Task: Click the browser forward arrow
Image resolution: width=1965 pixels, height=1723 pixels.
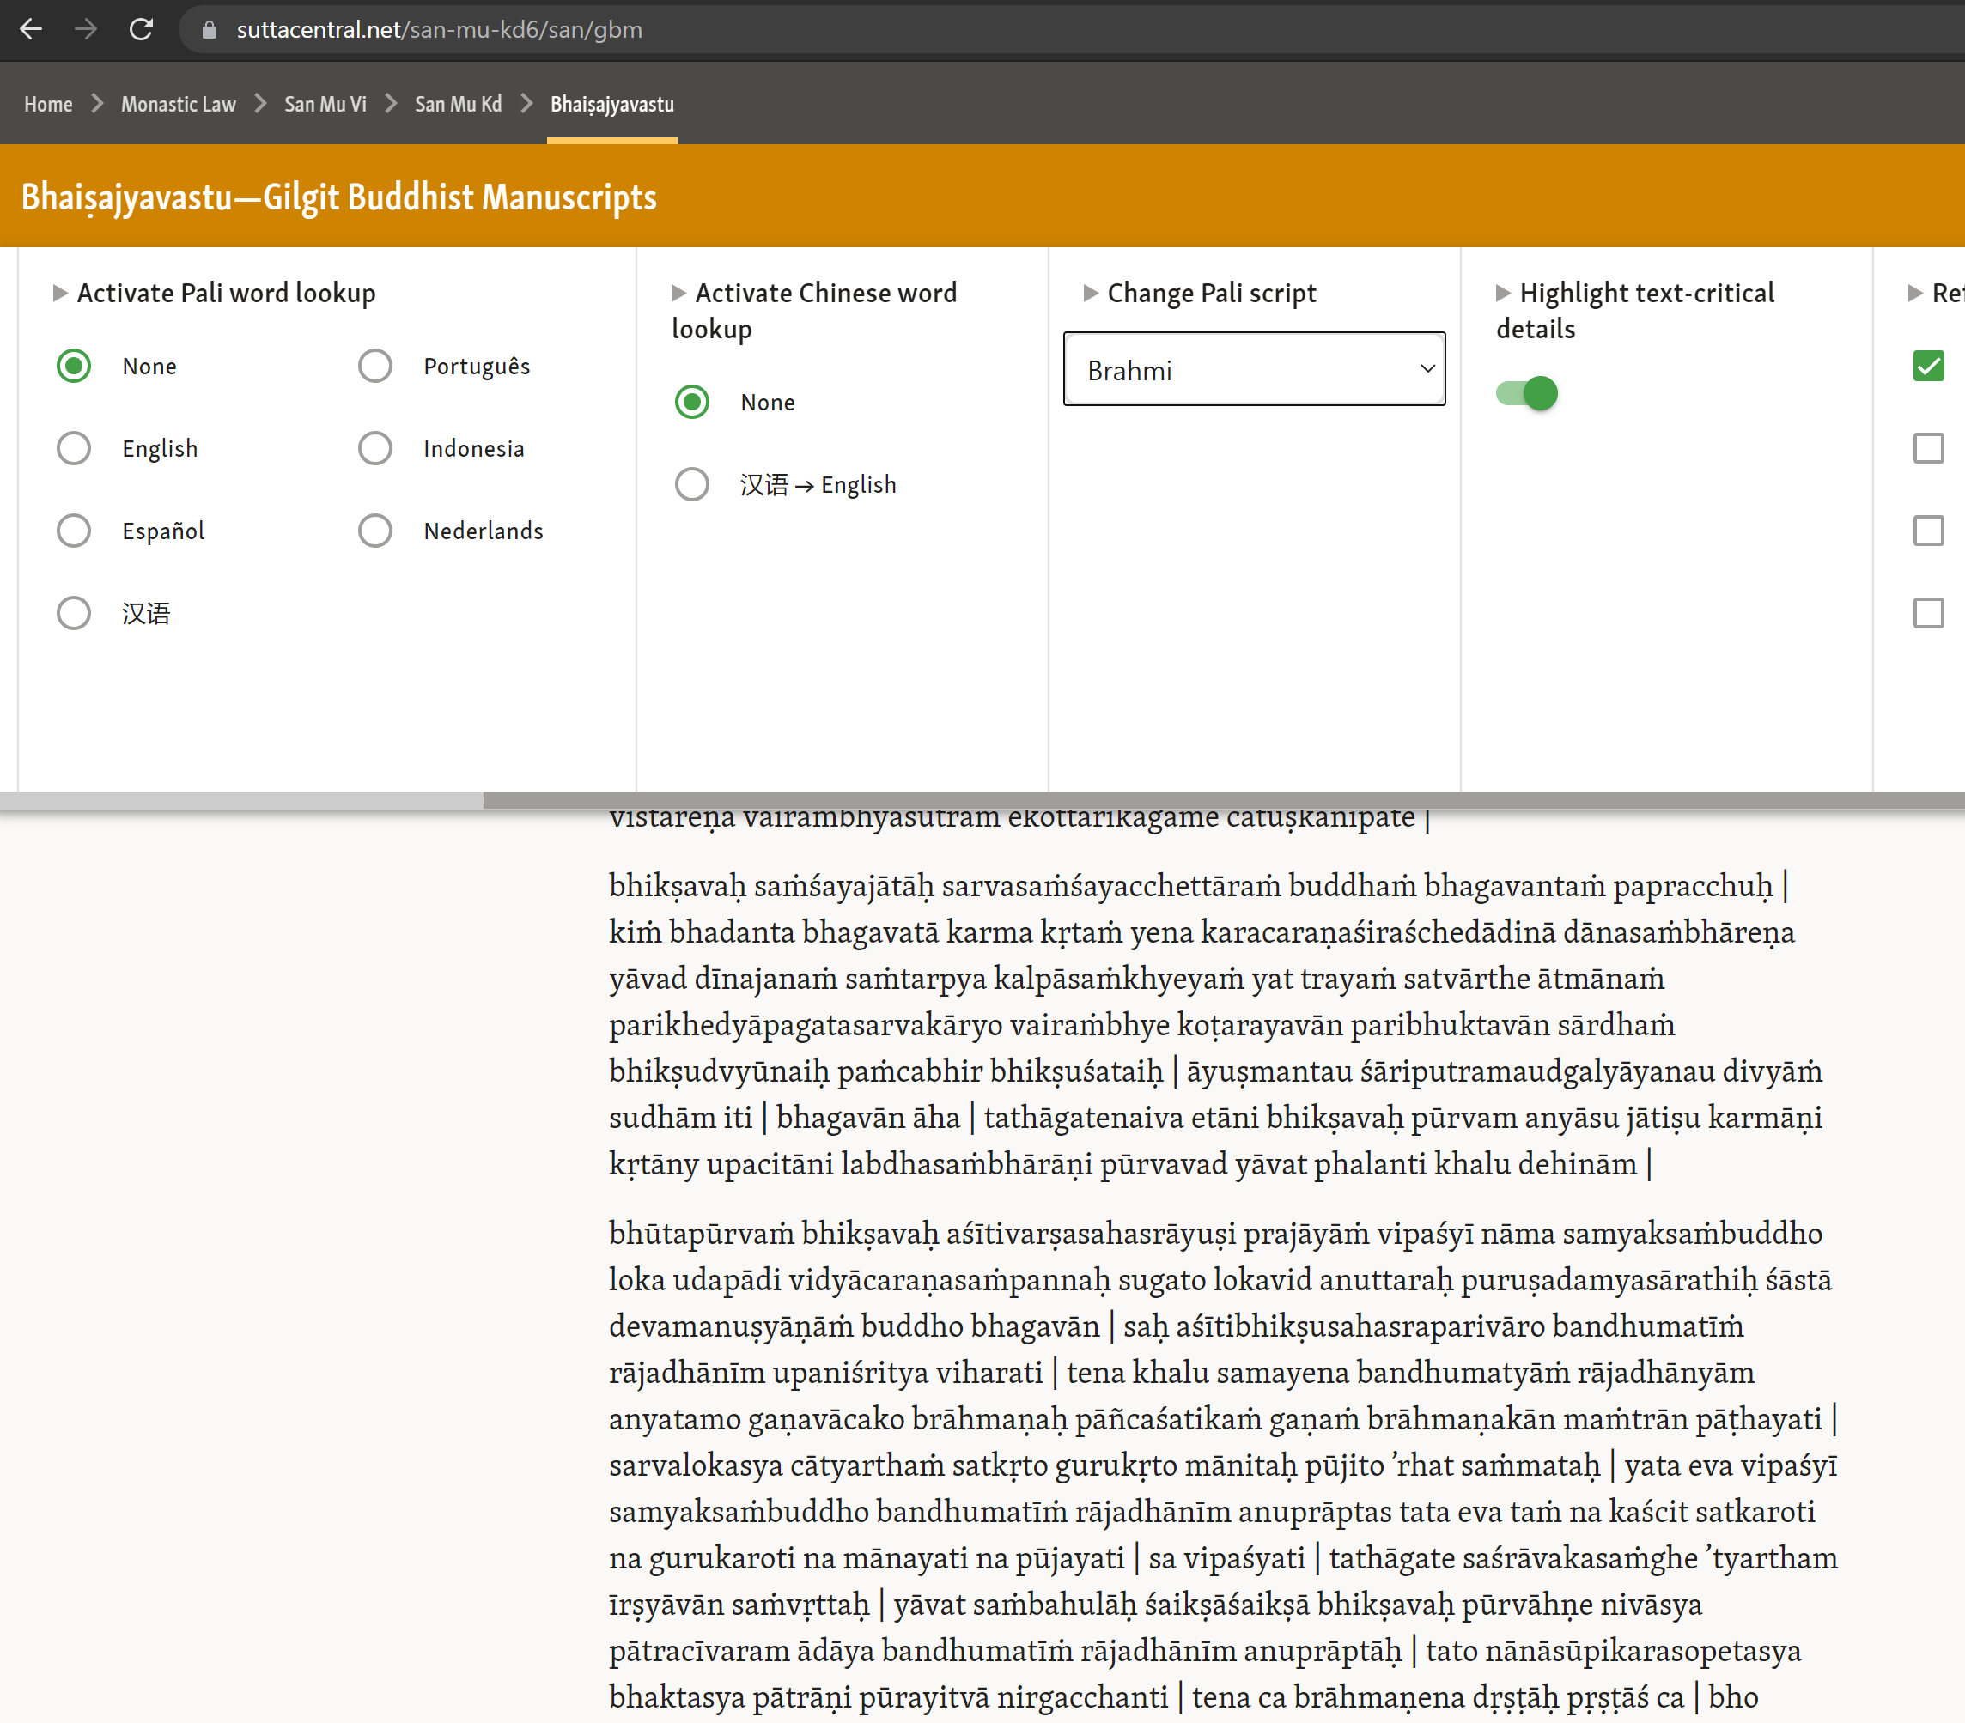Action: (x=87, y=29)
